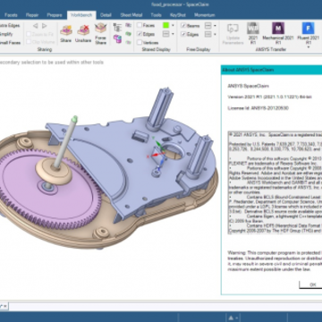Click OK in the About dialog
This screenshot has height=322, width=322.
(x=310, y=284)
